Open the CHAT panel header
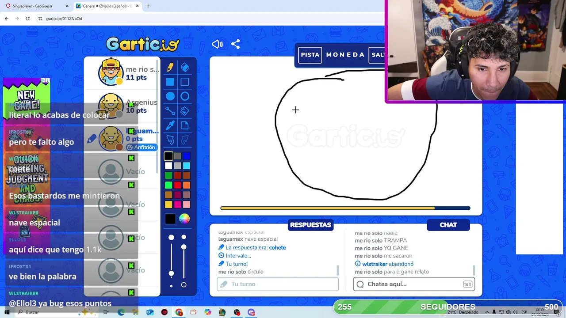Viewport: 566px width, 318px height. 448,225
